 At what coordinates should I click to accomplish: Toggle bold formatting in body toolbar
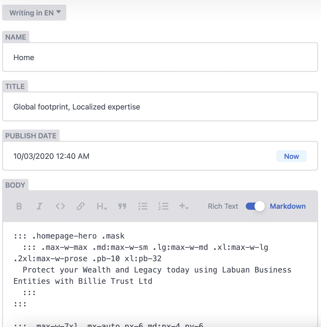(x=19, y=206)
